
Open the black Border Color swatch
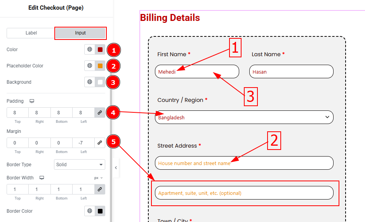point(100,211)
